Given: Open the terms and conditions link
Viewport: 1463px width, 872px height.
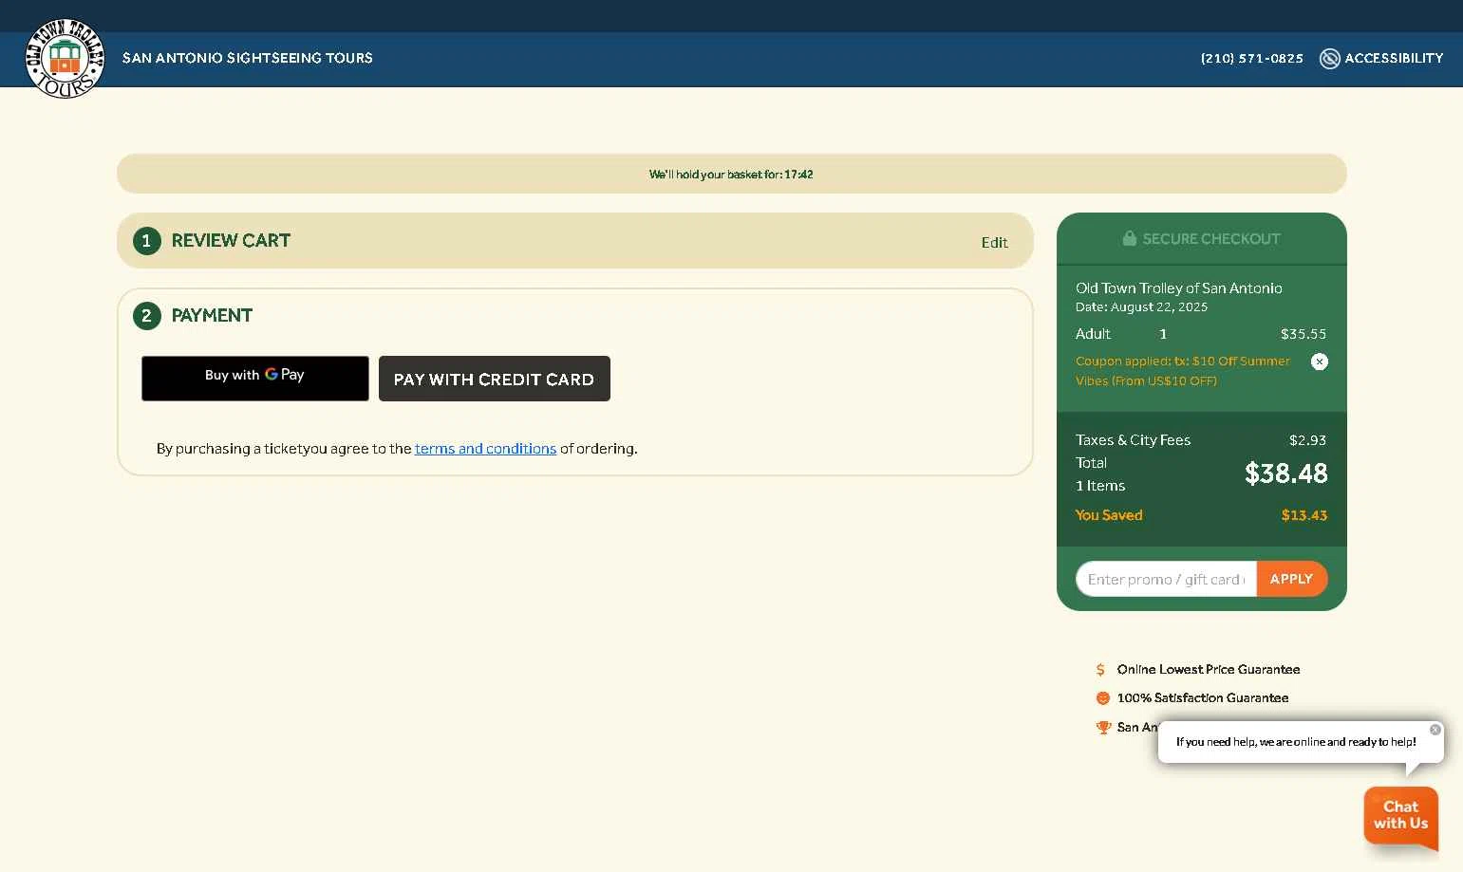Looking at the screenshot, I should 485,449.
